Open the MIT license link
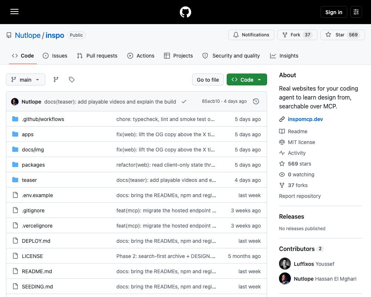This screenshot has height=297, width=371. tap(297, 142)
